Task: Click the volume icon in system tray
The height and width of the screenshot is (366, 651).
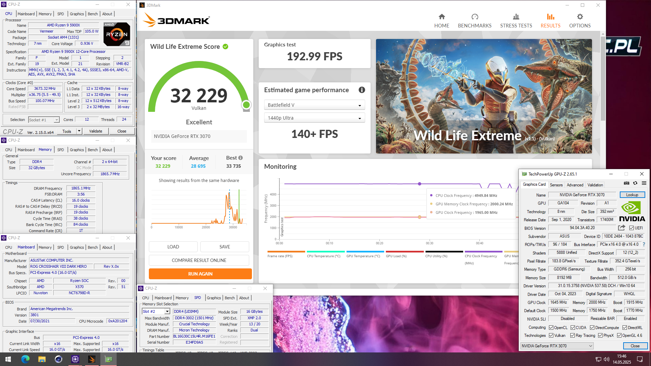Action: pos(607,359)
